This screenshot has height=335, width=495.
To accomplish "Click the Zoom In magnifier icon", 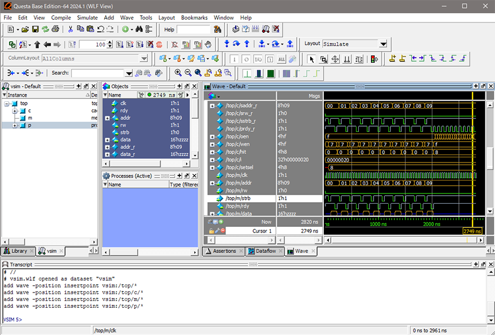I will 178,73.
